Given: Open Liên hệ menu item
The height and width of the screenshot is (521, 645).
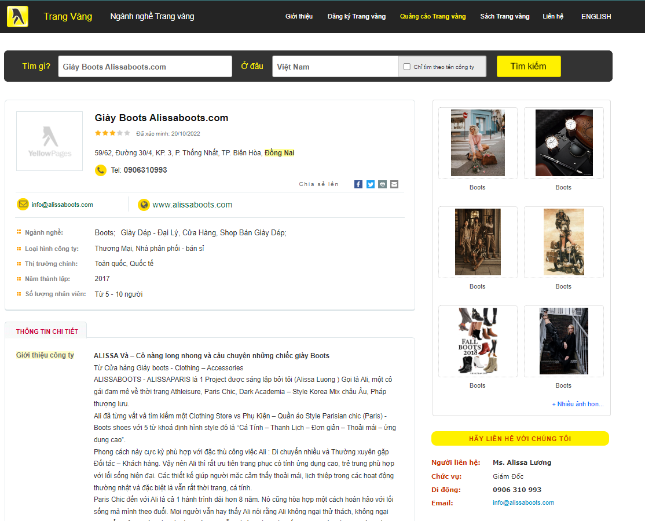Looking at the screenshot, I should [x=553, y=16].
